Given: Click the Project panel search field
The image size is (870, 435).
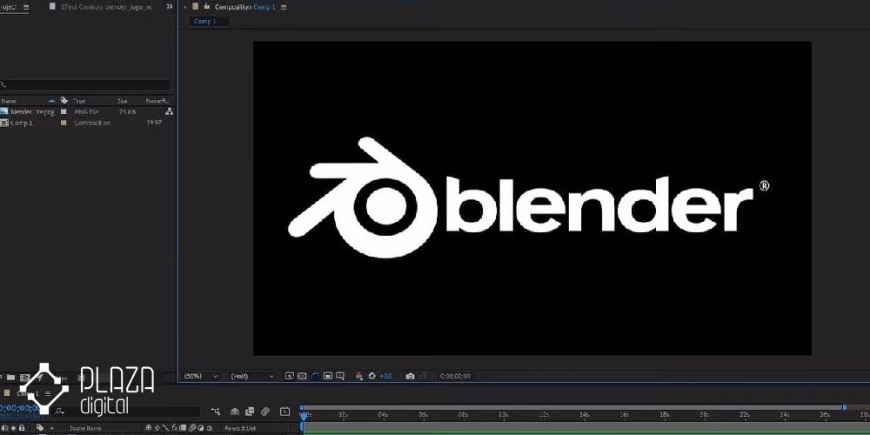Looking at the screenshot, I should click(x=85, y=85).
